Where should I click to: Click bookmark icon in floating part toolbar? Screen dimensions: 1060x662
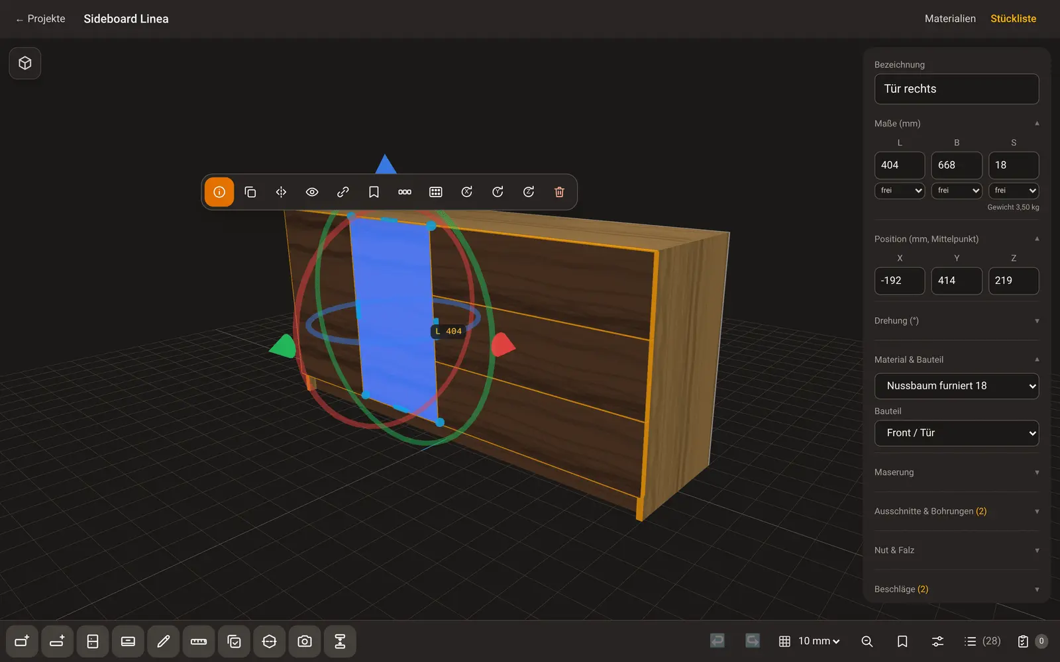coord(374,192)
